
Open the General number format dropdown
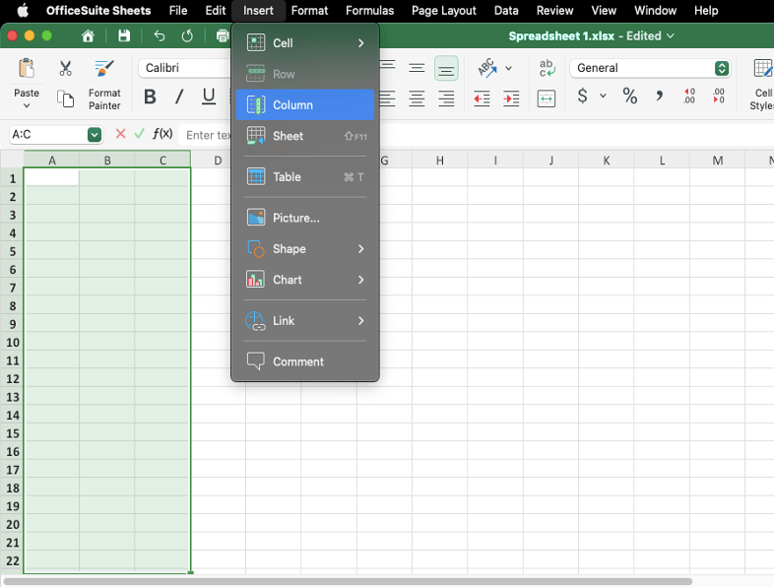(722, 68)
